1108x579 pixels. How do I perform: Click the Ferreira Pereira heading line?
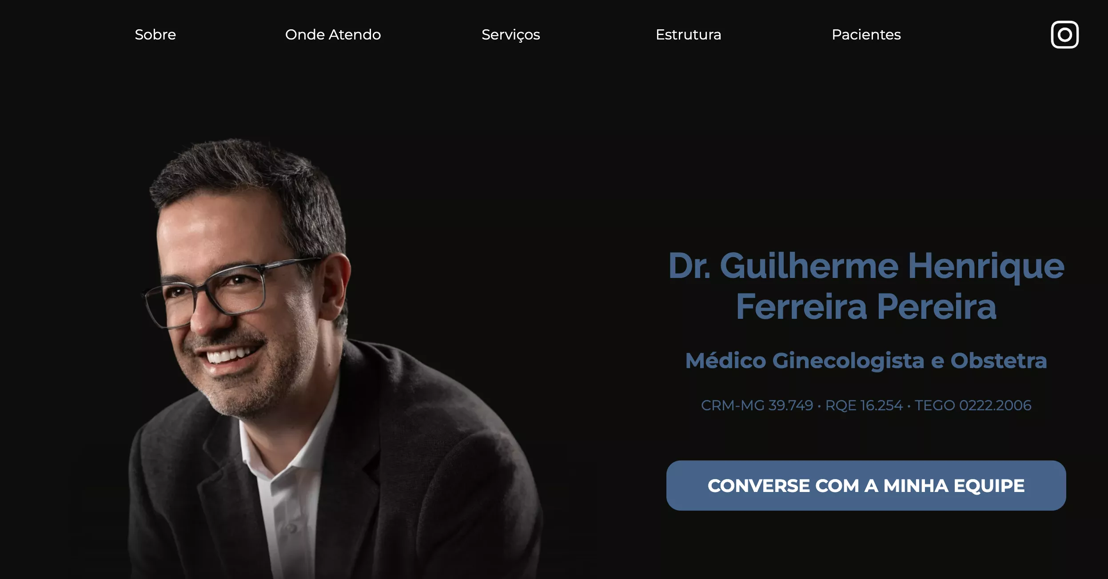point(866,306)
